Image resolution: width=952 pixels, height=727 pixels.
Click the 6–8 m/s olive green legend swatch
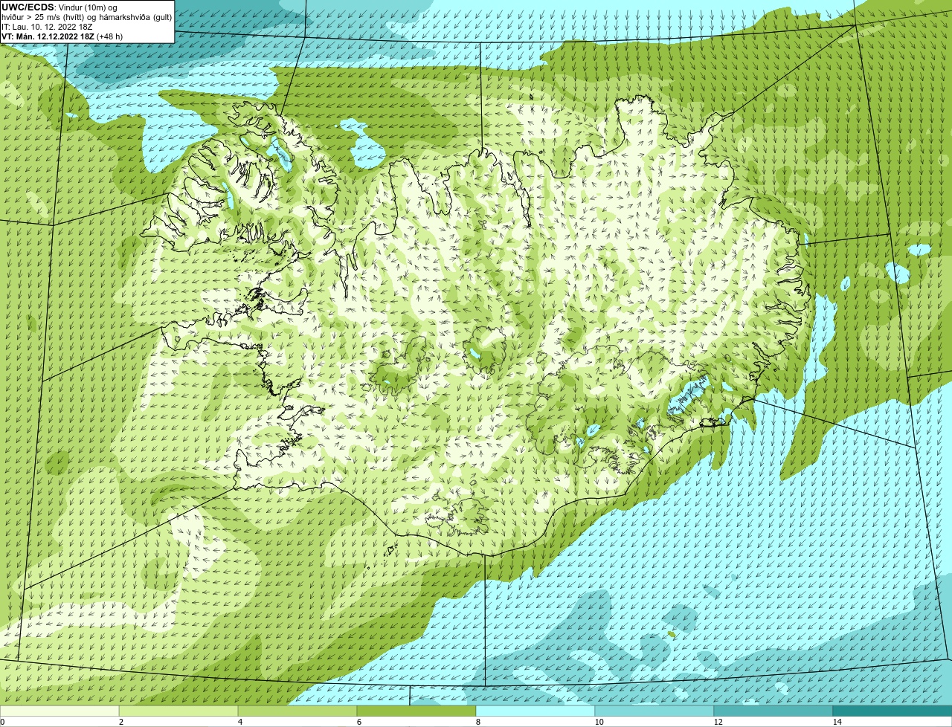point(416,711)
